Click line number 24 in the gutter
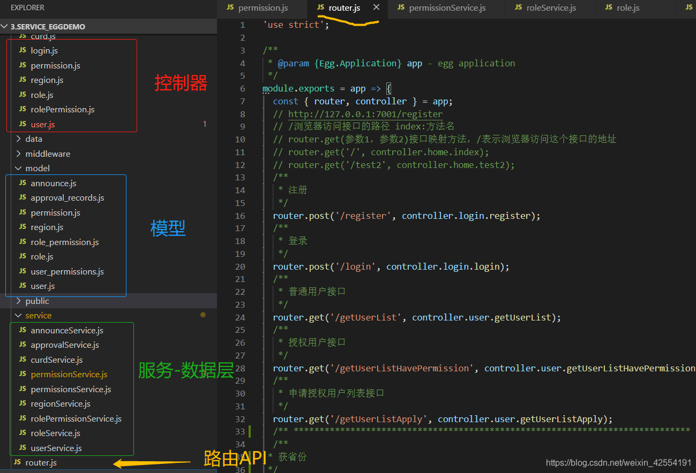The width and height of the screenshot is (696, 473). coord(240,317)
